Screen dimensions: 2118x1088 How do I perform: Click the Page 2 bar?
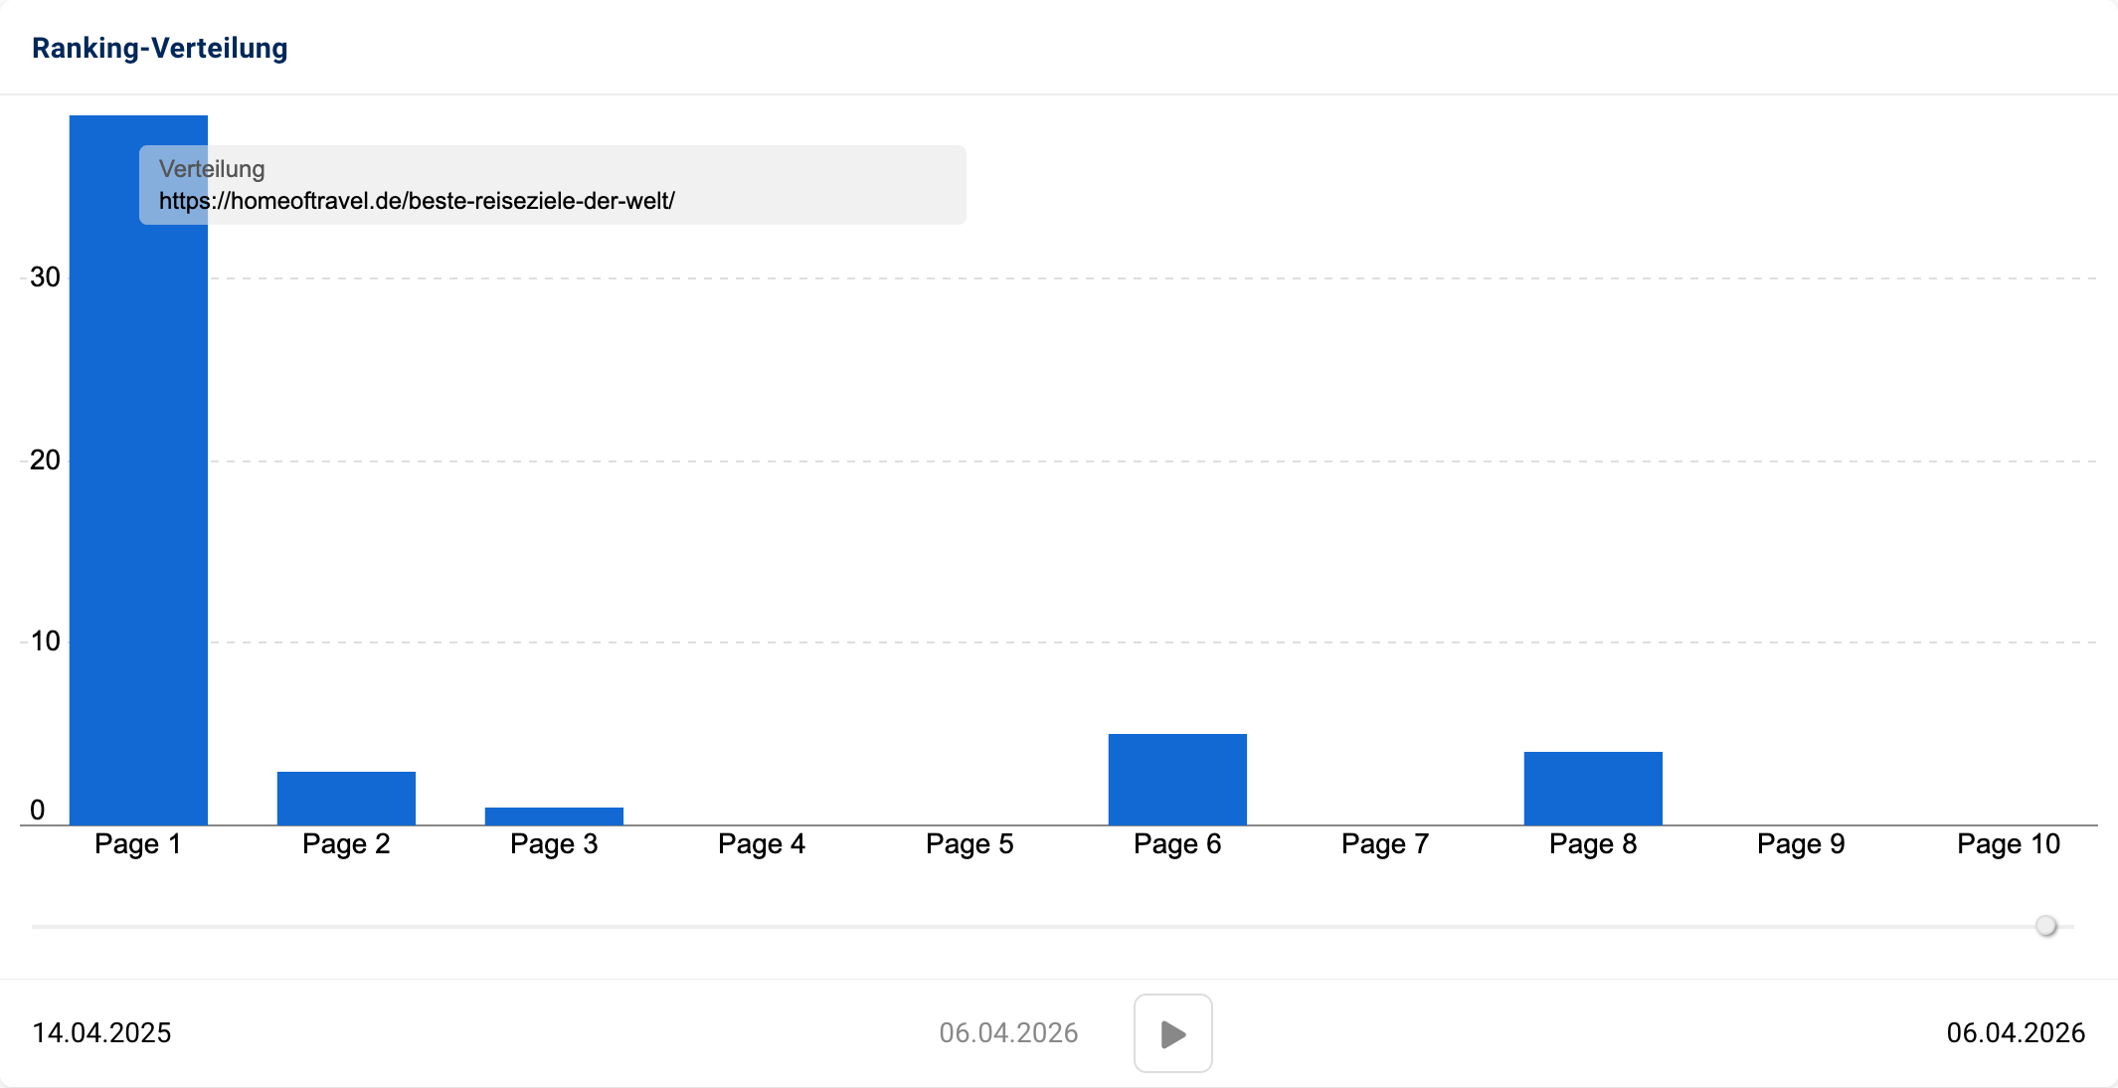[x=346, y=798]
